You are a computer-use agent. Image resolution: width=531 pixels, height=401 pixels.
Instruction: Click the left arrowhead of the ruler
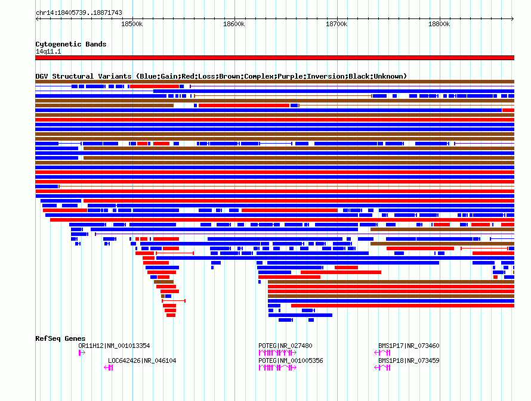tap(37, 19)
